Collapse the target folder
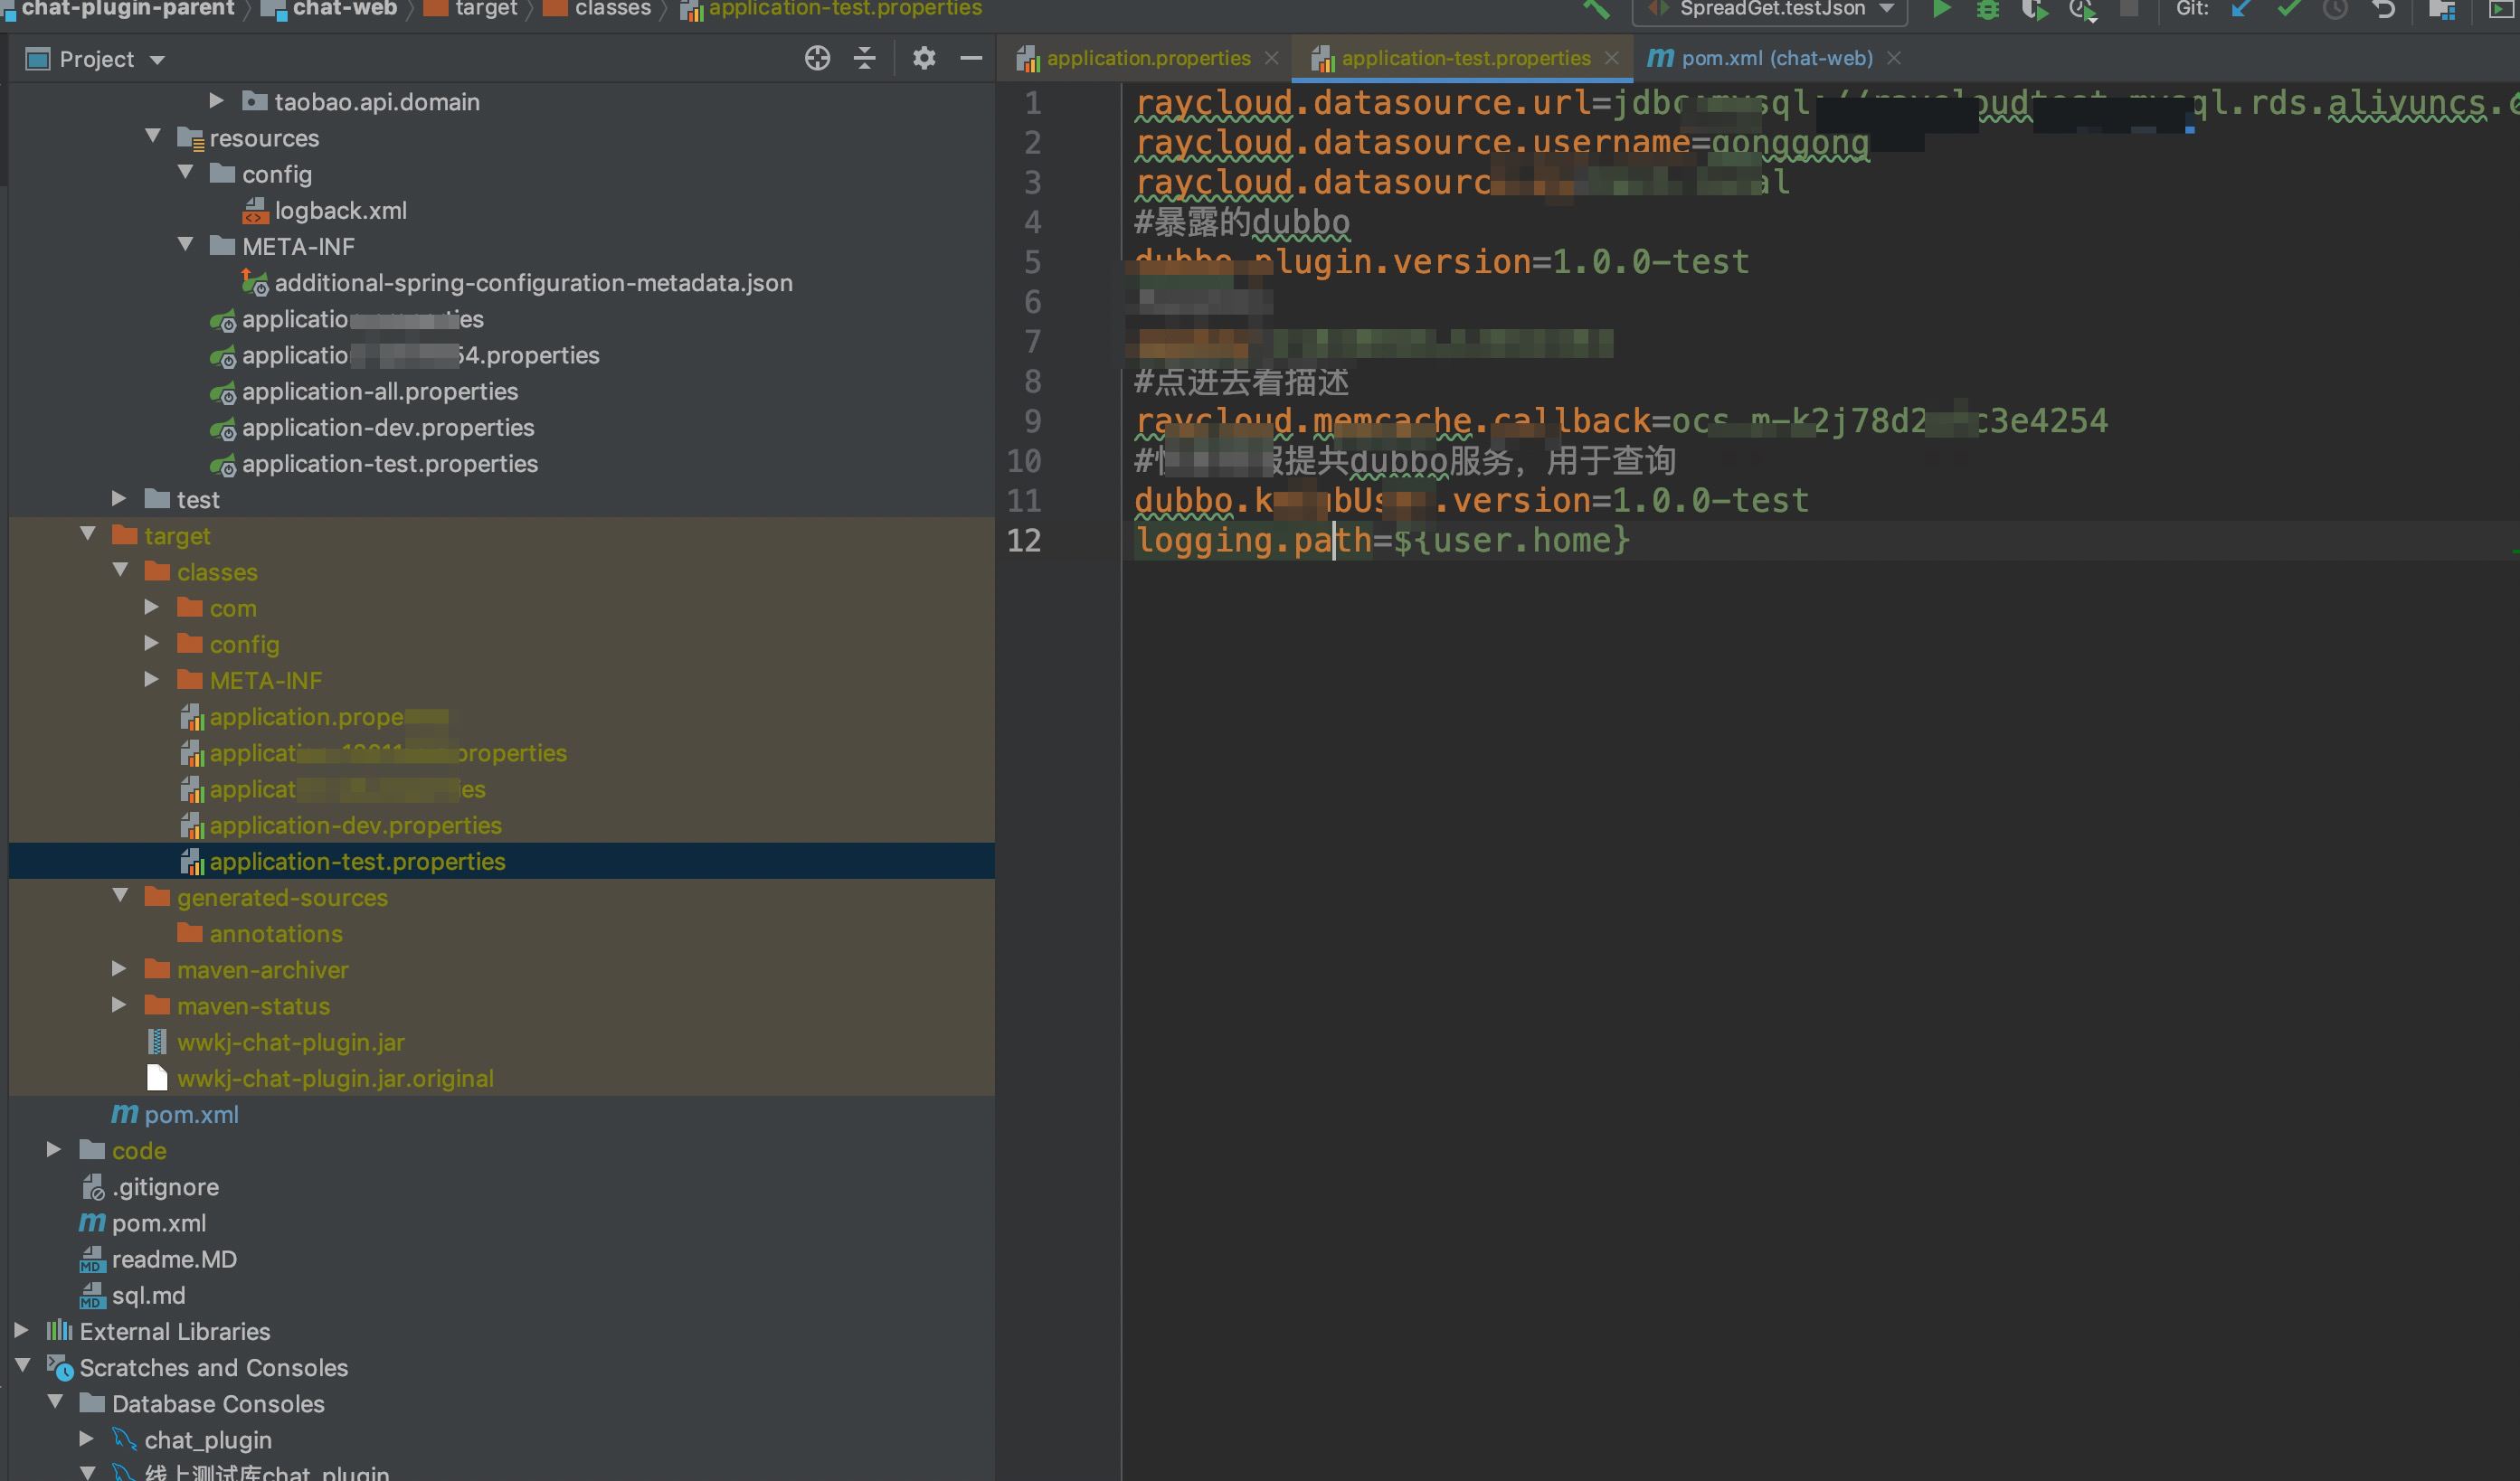Screen dimensions: 2520x1481 tap(88, 534)
